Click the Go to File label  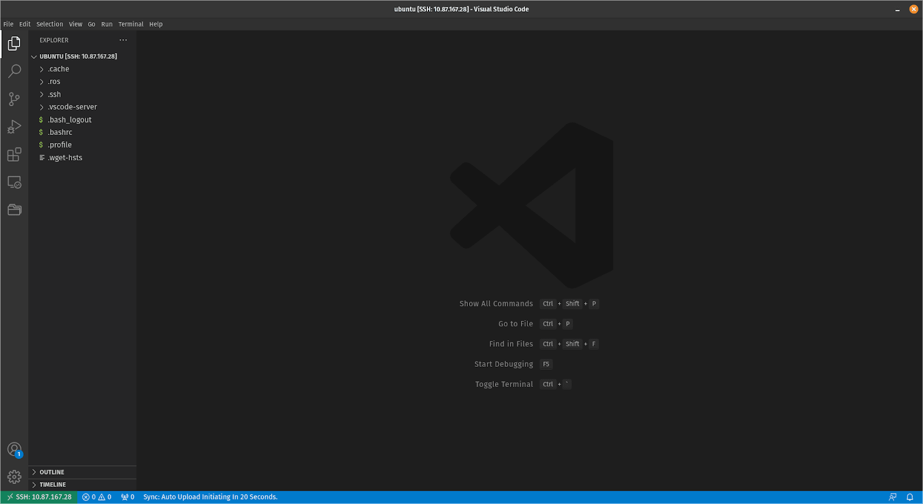click(516, 324)
